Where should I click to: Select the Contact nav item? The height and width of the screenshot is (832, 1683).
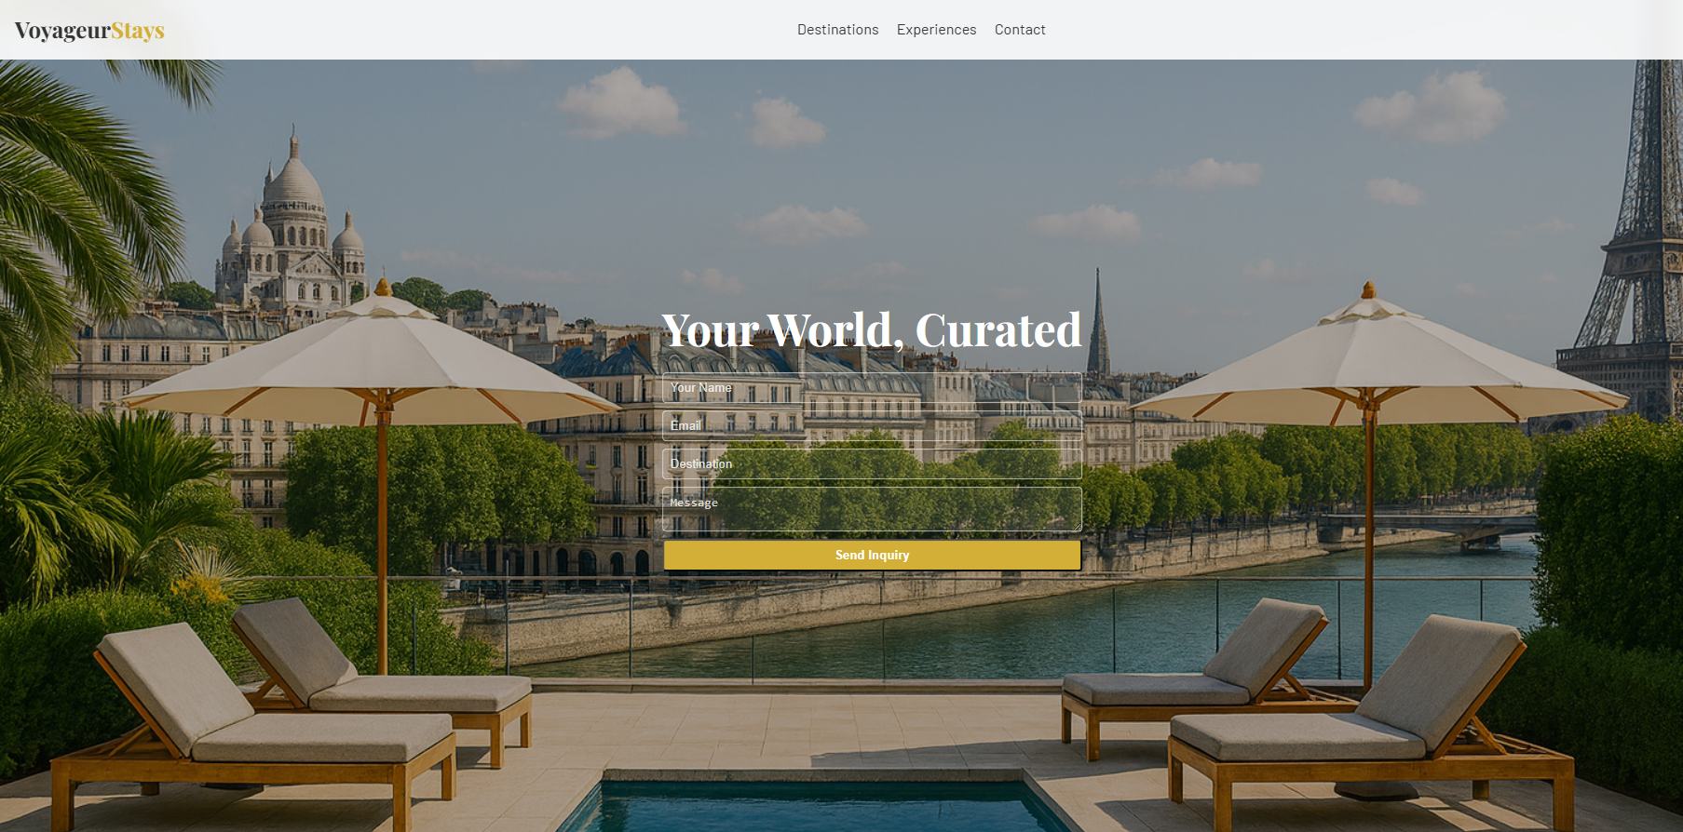tap(1020, 30)
